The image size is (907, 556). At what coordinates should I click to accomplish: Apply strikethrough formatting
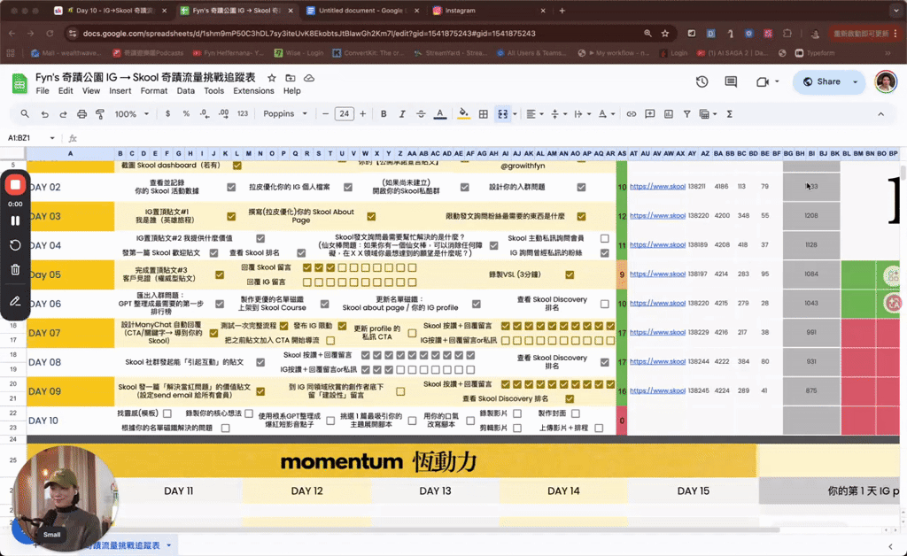(421, 114)
